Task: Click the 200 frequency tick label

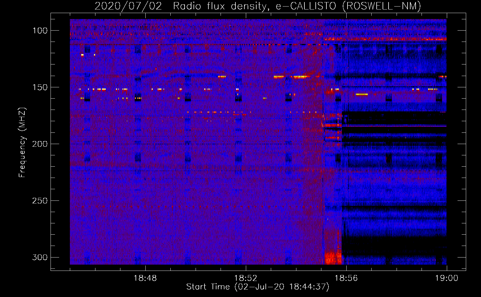Action: pyautogui.click(x=40, y=144)
